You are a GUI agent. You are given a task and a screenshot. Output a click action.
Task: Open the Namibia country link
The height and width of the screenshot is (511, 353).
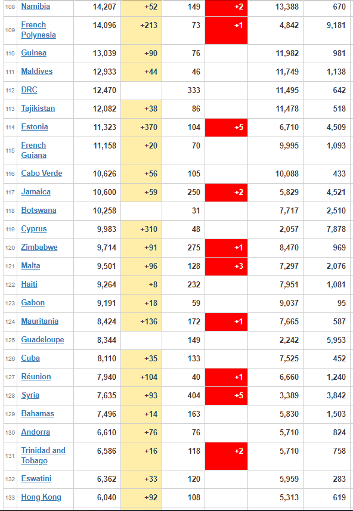36,7
